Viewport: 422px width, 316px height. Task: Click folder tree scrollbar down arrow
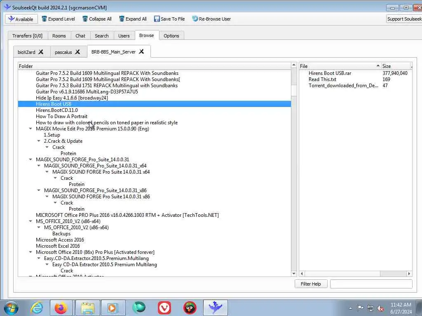click(x=294, y=274)
